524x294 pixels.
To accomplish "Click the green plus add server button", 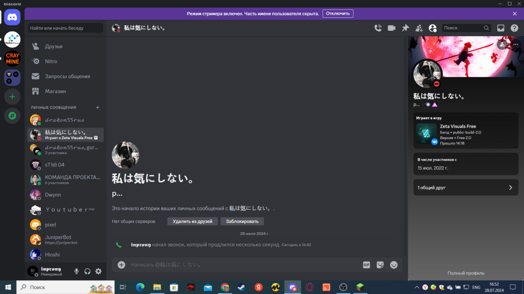I will (x=13, y=97).
